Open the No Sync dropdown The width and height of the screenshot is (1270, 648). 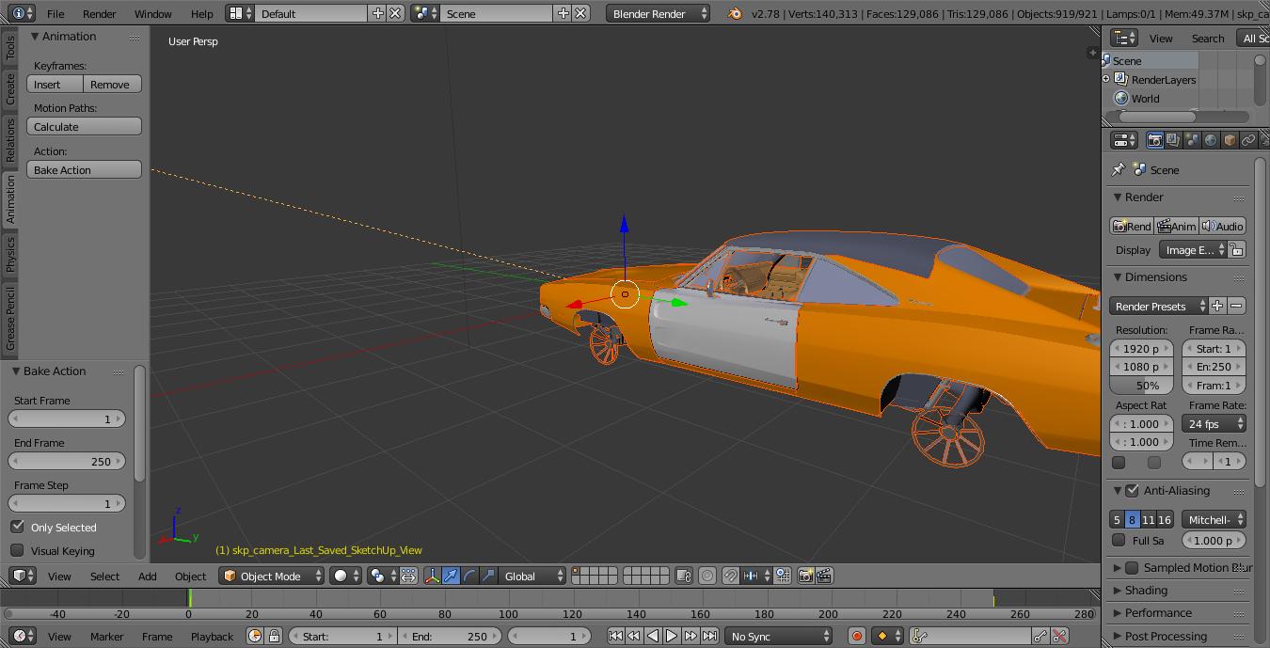point(779,637)
